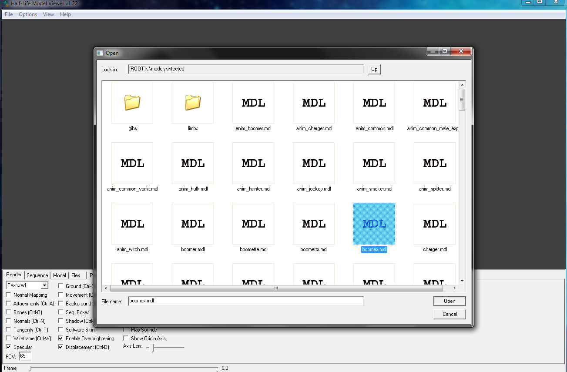567x372 pixels.
Task: Uncheck Displacement (Ctrl-D) checkbox
Action: 61,347
